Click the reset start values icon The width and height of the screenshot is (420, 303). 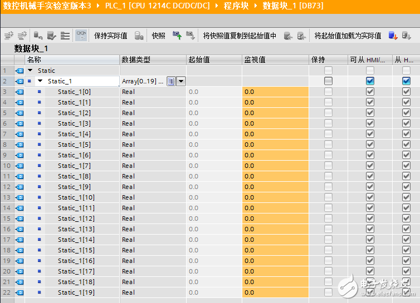point(38,36)
